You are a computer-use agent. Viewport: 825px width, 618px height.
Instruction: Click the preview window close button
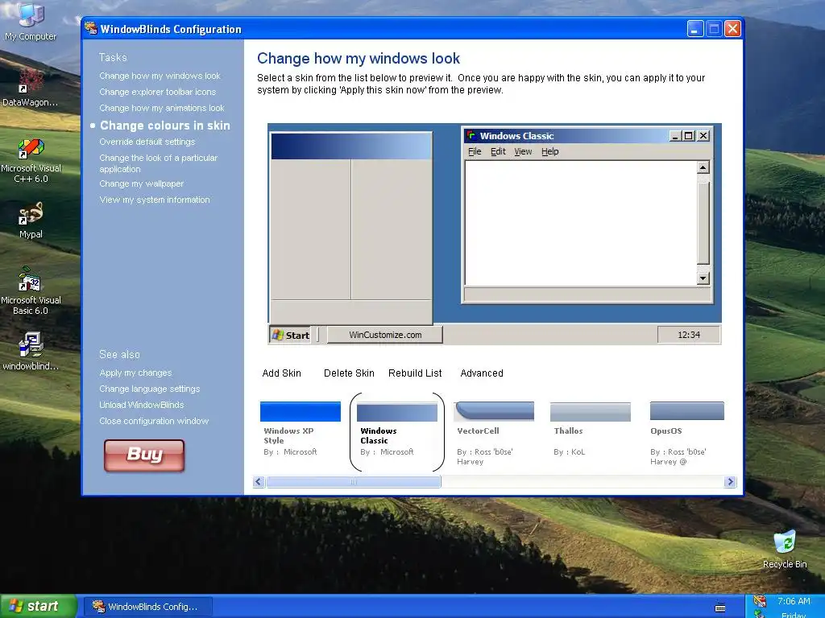[x=703, y=135]
